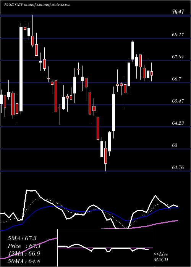
Task: Click the lowest red candlestick near 61.76
Action: coord(106,156)
